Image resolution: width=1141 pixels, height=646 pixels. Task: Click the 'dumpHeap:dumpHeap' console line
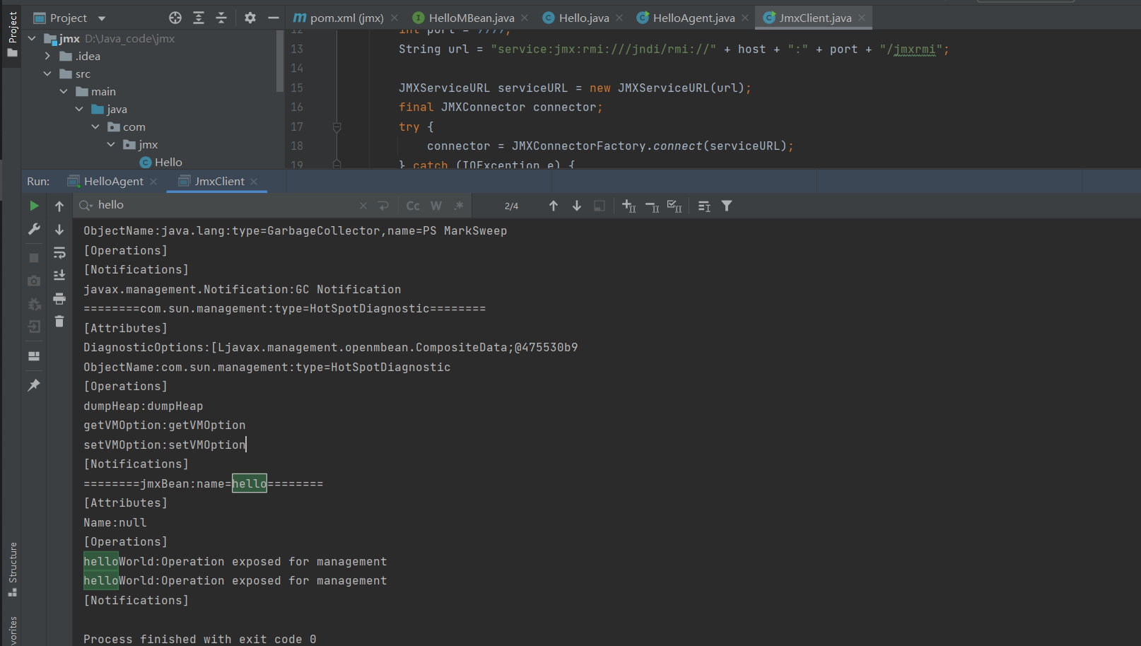point(144,406)
